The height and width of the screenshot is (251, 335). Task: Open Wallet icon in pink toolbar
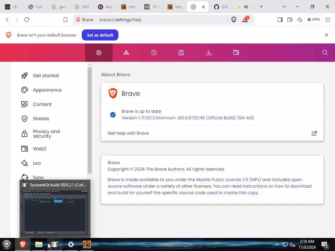(236, 53)
